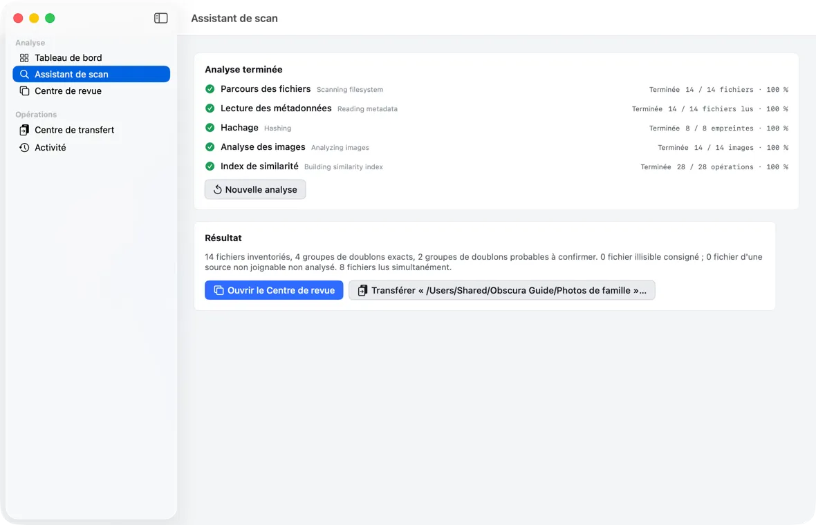Start a Nouvelle analyse
The height and width of the screenshot is (525, 816).
click(x=255, y=190)
